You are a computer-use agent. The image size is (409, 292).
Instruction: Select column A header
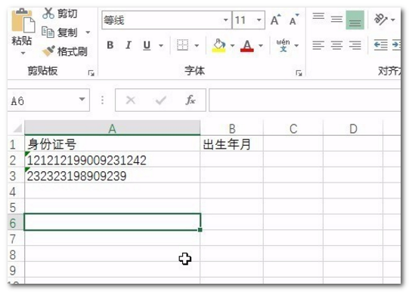112,128
